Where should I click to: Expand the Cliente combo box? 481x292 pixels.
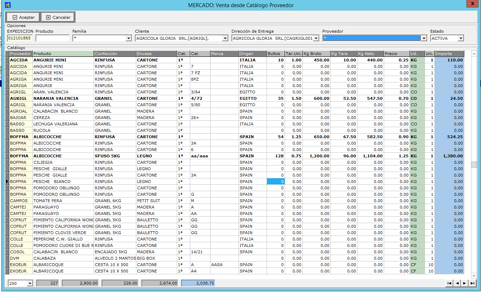(225, 38)
